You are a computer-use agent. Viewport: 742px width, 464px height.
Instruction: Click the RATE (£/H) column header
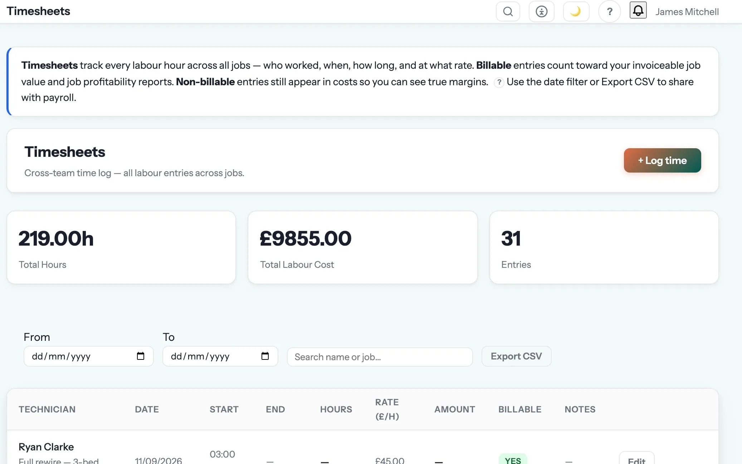(x=387, y=409)
